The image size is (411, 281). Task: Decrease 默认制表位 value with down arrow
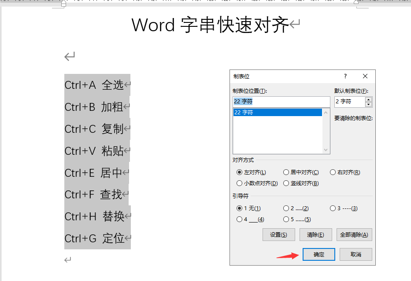click(x=369, y=104)
